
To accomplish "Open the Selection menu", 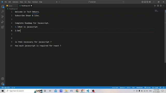I will pyautogui.click(x=15, y=2).
